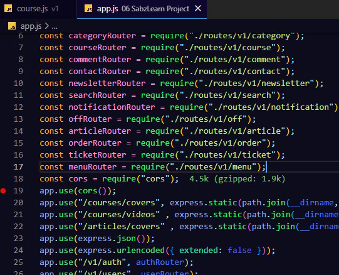Open the breadcrumb ellipsis symbol list
The height and width of the screenshot is (275, 339).
[55, 27]
